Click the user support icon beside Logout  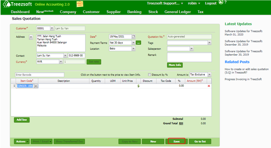click(221, 2)
